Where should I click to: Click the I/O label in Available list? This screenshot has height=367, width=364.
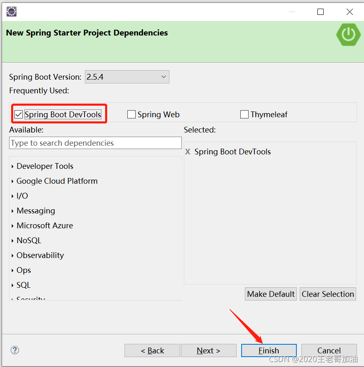(22, 196)
